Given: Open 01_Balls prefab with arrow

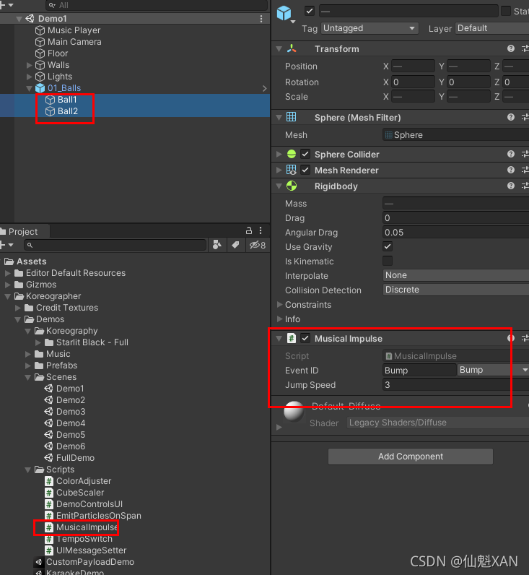Looking at the screenshot, I should pos(264,88).
